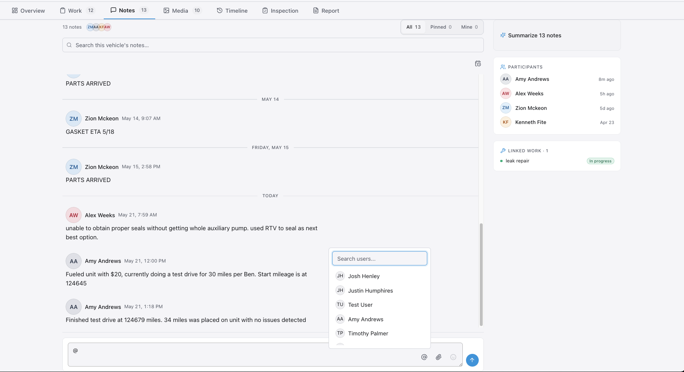The height and width of the screenshot is (372, 684).
Task: Open the emoji picker smiley icon
Action: pyautogui.click(x=453, y=357)
